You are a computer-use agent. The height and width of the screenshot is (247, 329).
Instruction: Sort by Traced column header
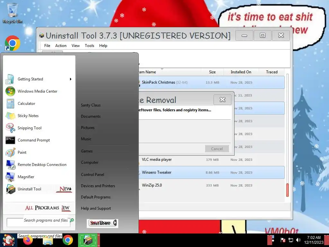point(272,72)
